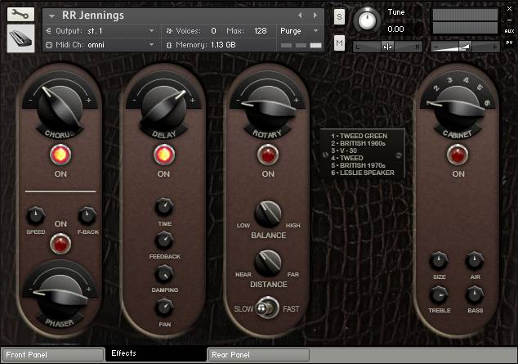Toggle the AUX section button

point(509,31)
